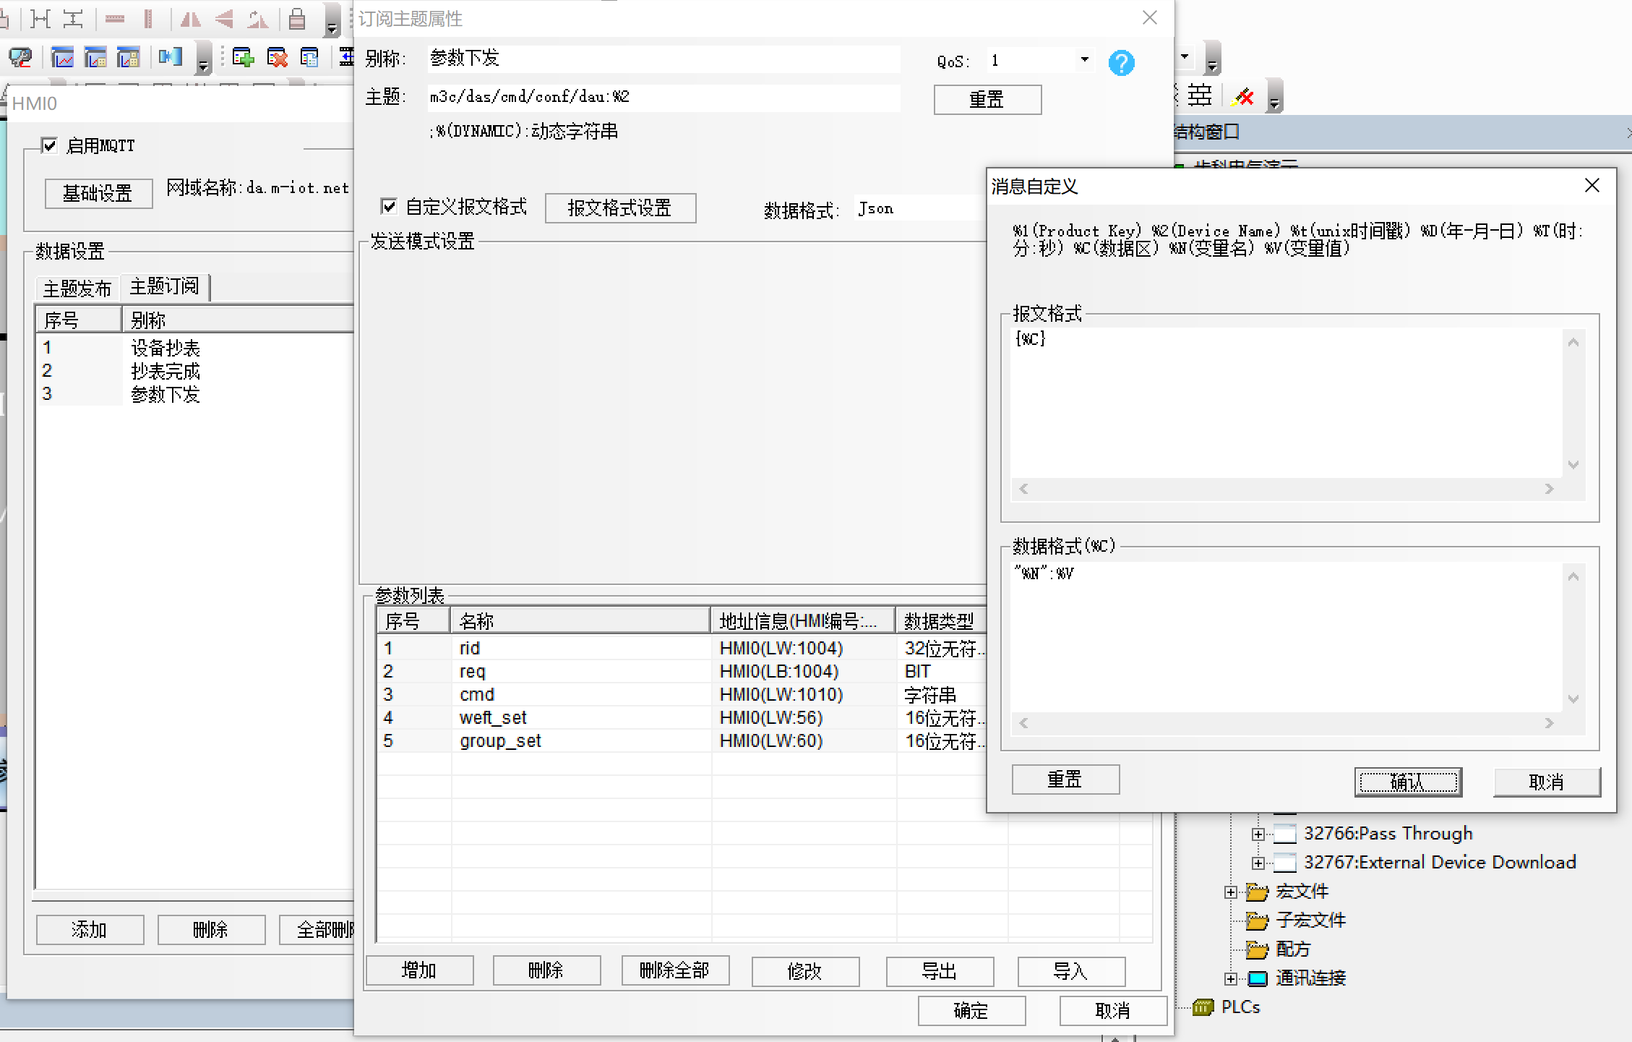The image size is (1632, 1042).
Task: Select the group_set parameter row
Action: tap(682, 741)
